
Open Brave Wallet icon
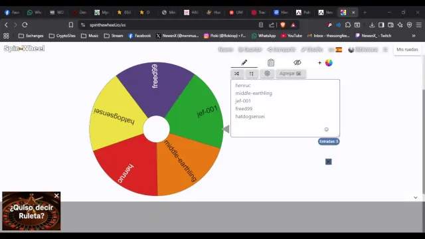pos(390,25)
